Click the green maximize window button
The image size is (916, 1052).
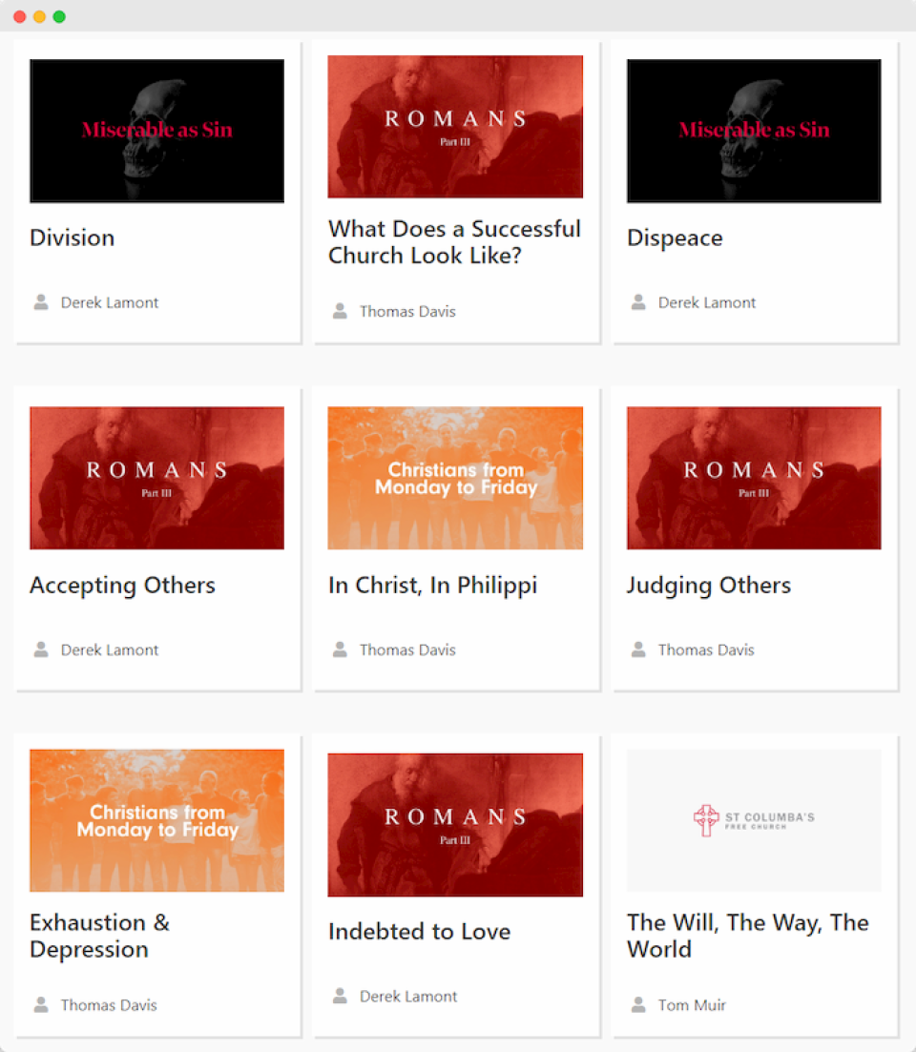(59, 16)
